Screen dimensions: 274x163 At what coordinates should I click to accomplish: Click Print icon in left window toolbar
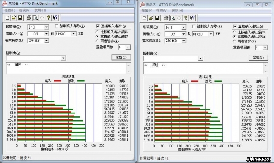pyautogui.click(x=29, y=18)
